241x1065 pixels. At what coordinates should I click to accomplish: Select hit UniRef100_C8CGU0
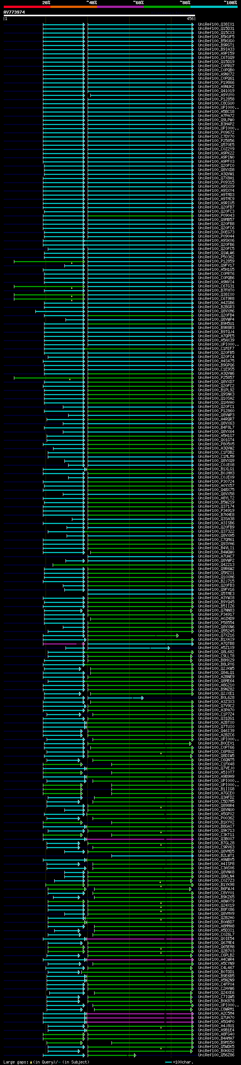[216, 104]
